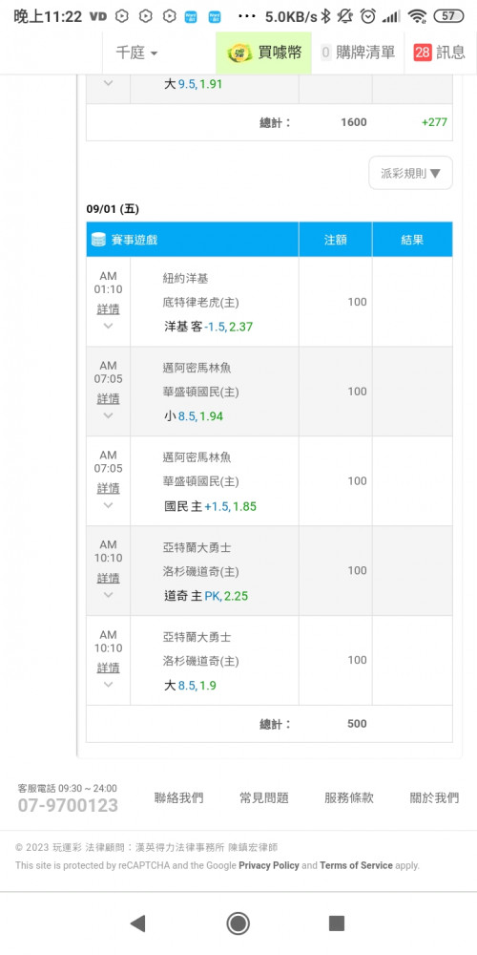Open 詳情 for 國民 主 +1.5 bet
Image resolution: width=477 pixels, height=955 pixels.
(109, 488)
